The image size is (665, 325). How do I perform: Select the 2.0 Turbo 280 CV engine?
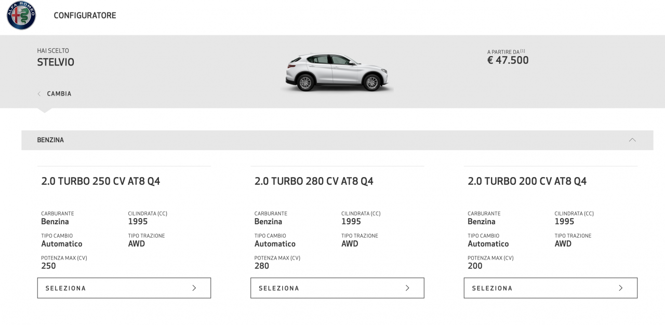(x=337, y=288)
